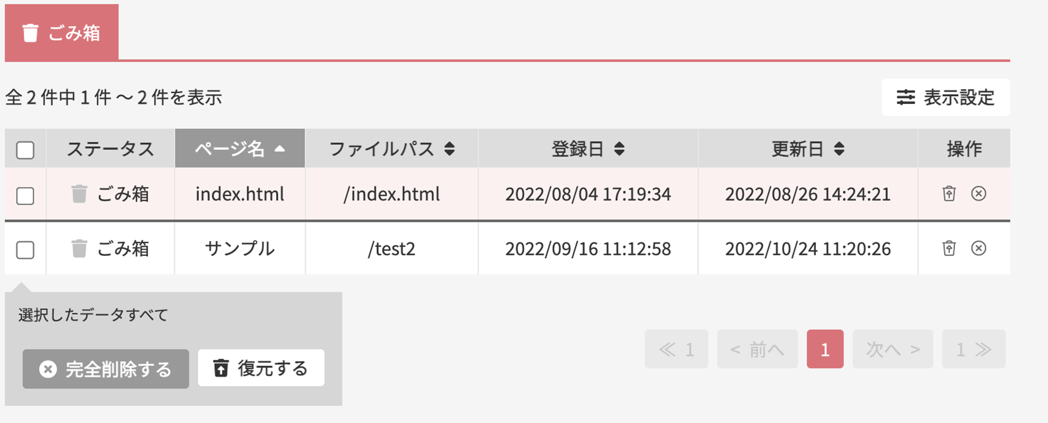Click the trash can icon in ごみ箱 tab
Screen dimensions: 1048x423
pos(31,33)
